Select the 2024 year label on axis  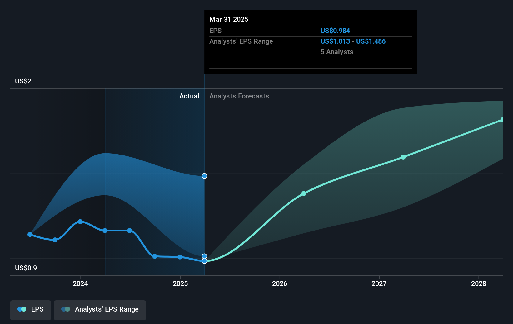tap(80, 284)
